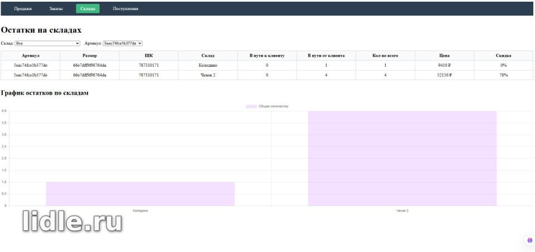Click the В пути к клиенту header
The width and height of the screenshot is (535, 252).
pos(267,56)
